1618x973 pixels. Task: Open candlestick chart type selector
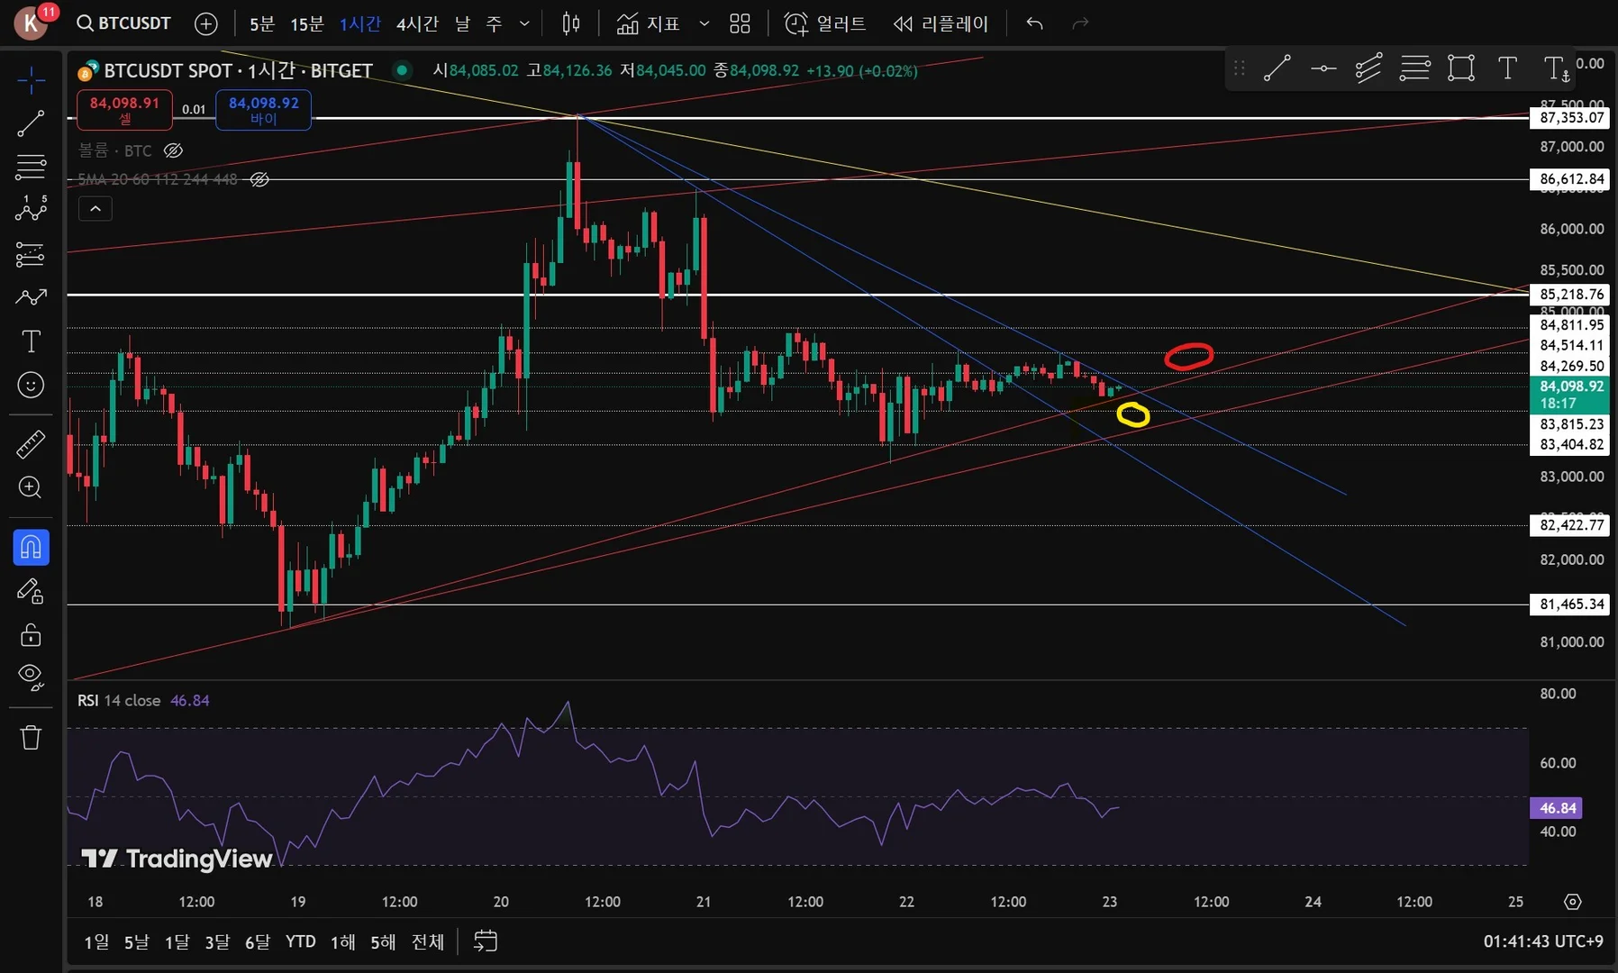pos(571,23)
